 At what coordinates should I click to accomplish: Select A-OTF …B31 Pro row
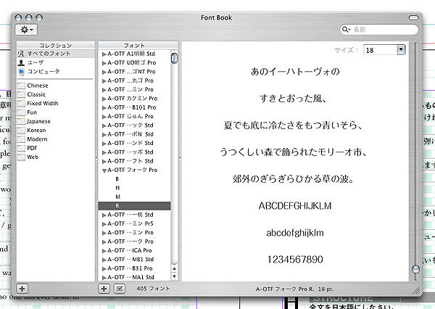135,268
